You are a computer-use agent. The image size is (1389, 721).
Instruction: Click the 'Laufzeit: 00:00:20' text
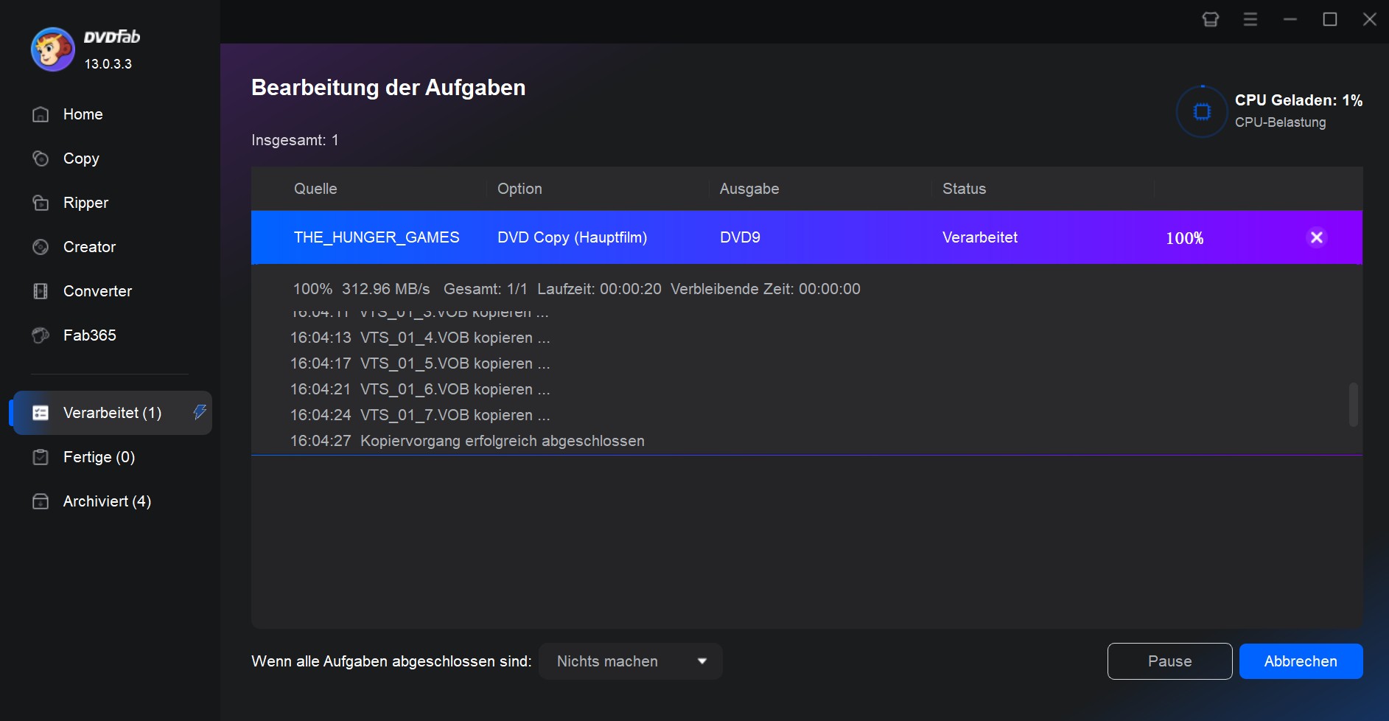(x=599, y=289)
